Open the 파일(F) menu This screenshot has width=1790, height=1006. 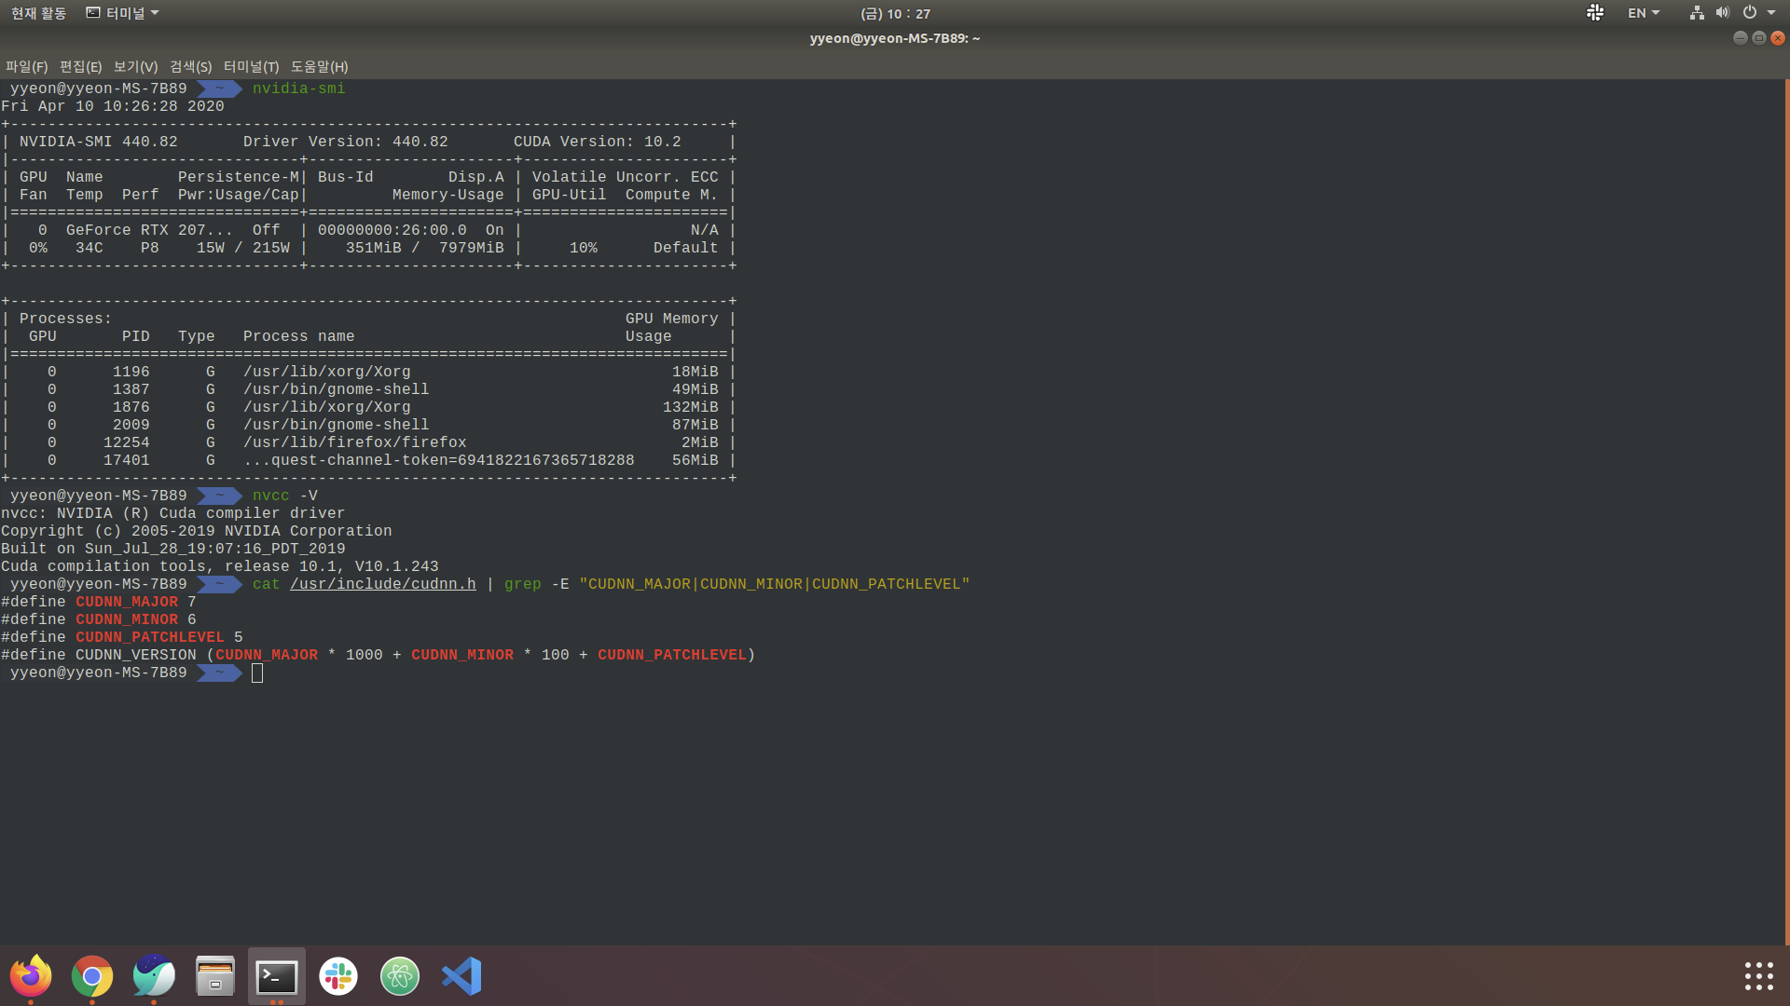[26, 66]
